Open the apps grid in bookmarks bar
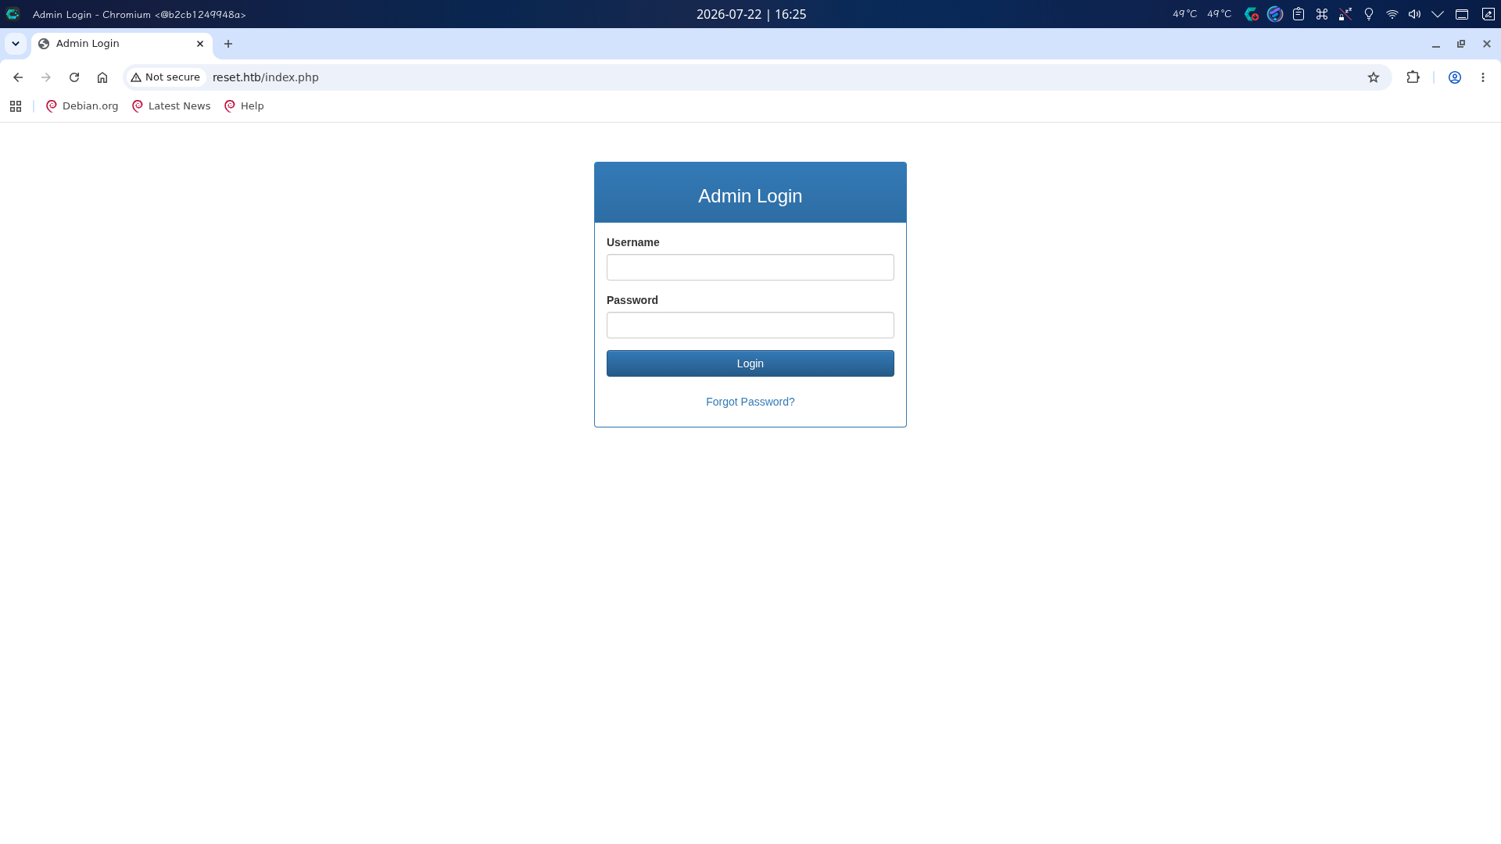The width and height of the screenshot is (1501, 844). coord(16,106)
